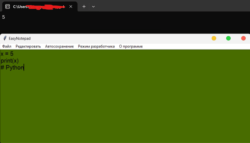
Task: Click the output '5' in terminal
Action: tap(4, 17)
